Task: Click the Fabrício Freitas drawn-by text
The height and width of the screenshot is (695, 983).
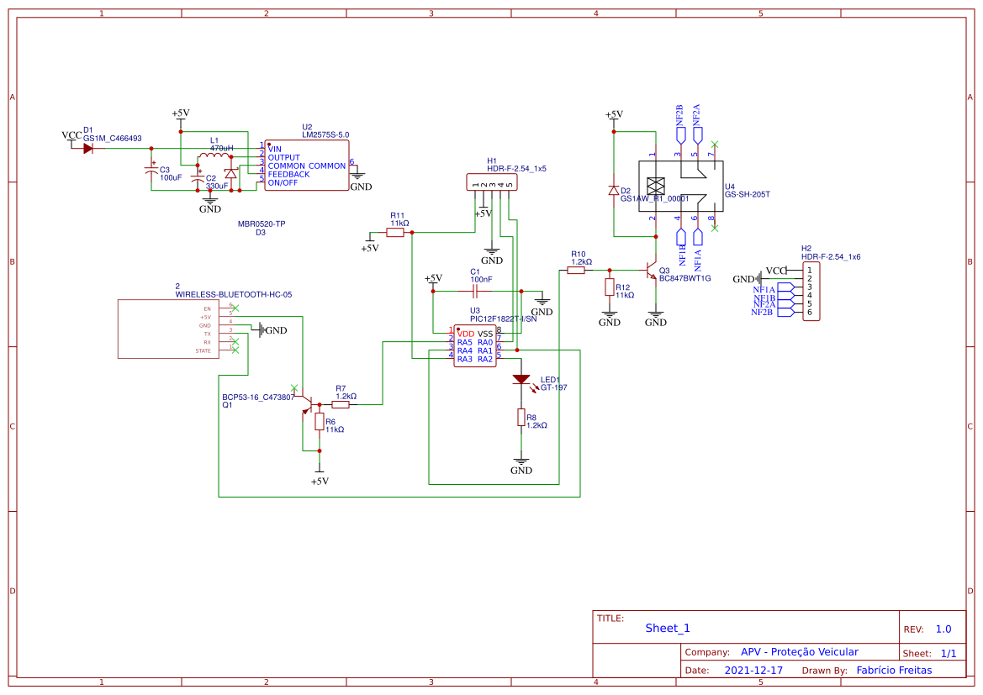Action: pyautogui.click(x=893, y=670)
